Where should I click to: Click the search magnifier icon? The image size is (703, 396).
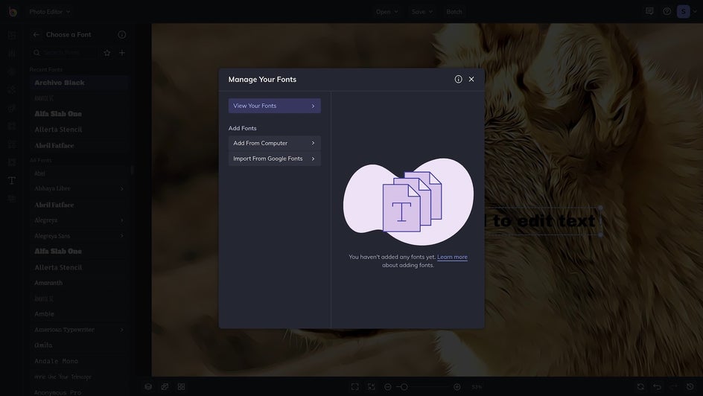(x=36, y=53)
